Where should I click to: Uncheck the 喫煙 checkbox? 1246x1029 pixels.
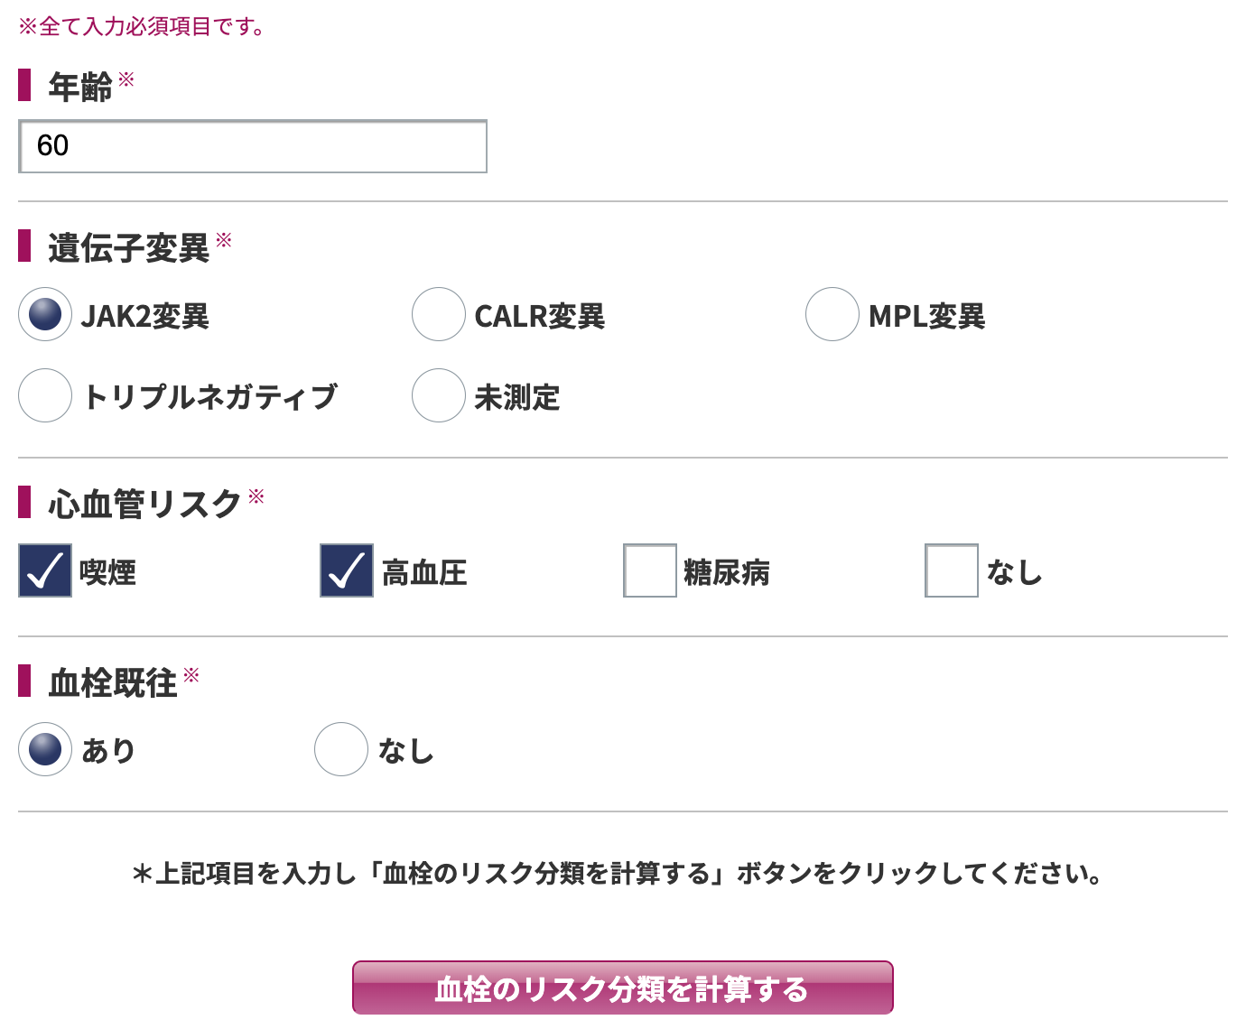coord(45,570)
